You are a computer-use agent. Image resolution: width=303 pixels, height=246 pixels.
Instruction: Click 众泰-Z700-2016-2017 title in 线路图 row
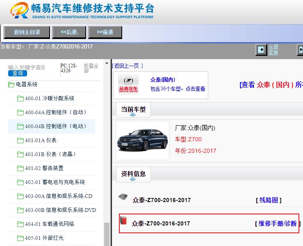(x=162, y=200)
